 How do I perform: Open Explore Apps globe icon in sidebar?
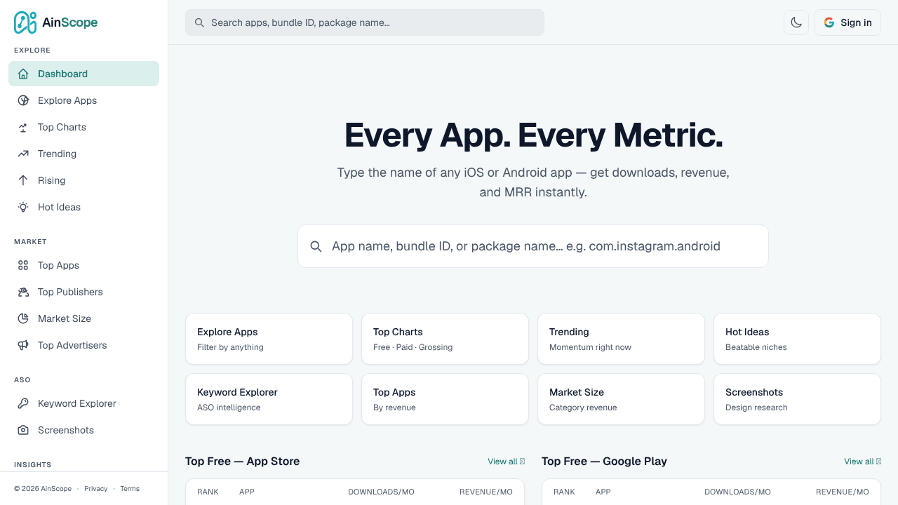pos(23,100)
